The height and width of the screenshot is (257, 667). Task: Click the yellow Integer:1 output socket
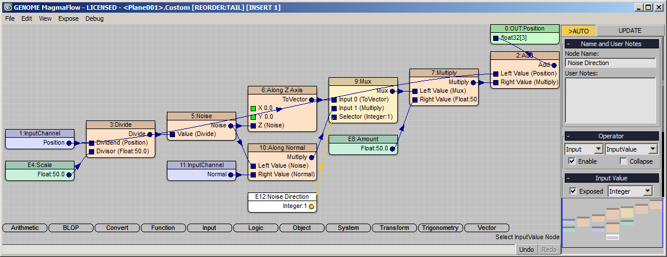tap(311, 206)
